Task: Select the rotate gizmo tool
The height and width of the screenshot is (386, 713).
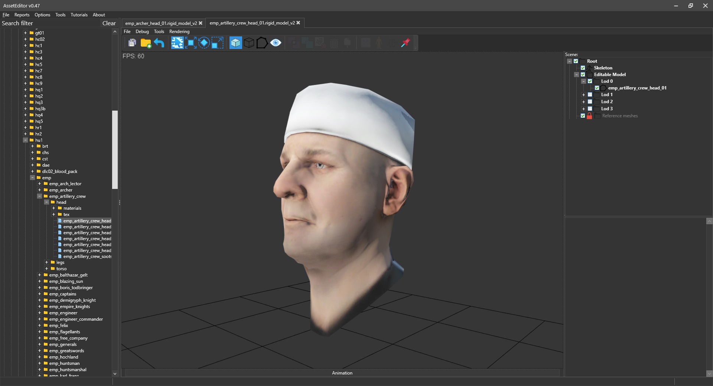Action: [x=204, y=43]
